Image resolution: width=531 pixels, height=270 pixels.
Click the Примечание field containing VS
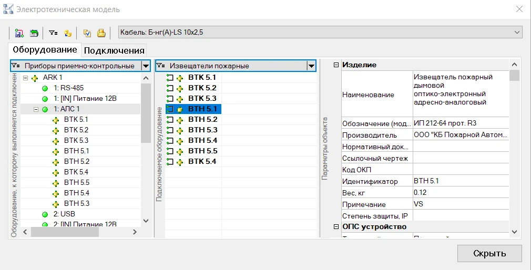pyautogui.click(x=460, y=204)
